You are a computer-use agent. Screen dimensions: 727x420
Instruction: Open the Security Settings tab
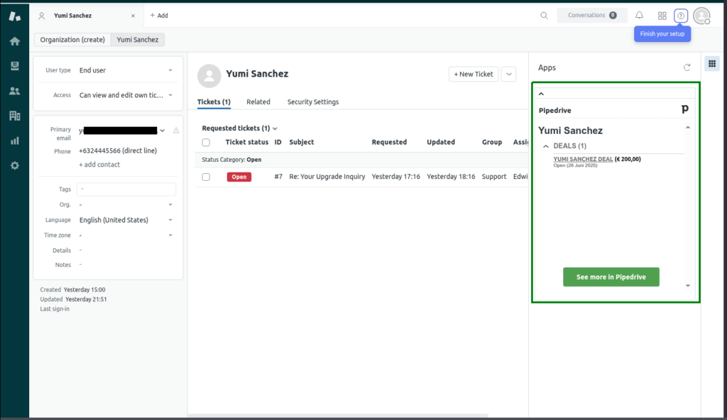click(313, 102)
